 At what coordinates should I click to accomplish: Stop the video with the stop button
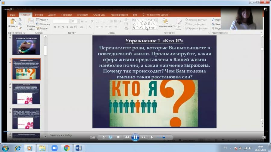point(118,137)
